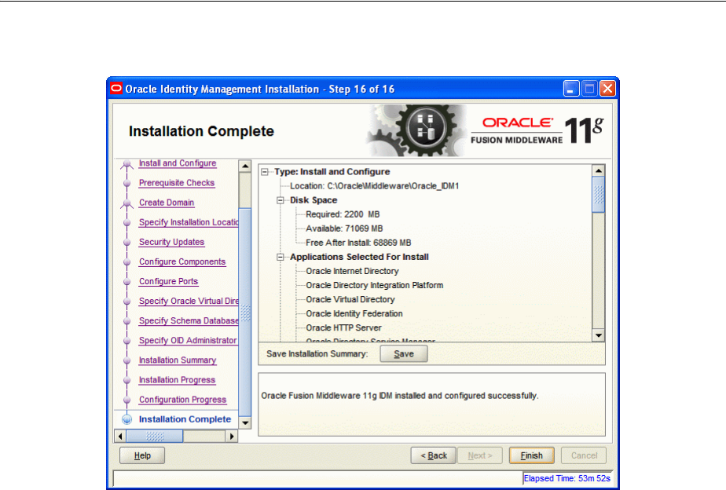The height and width of the screenshot is (490, 726).
Task: Select the Required: 2200 MB row
Action: pos(343,214)
